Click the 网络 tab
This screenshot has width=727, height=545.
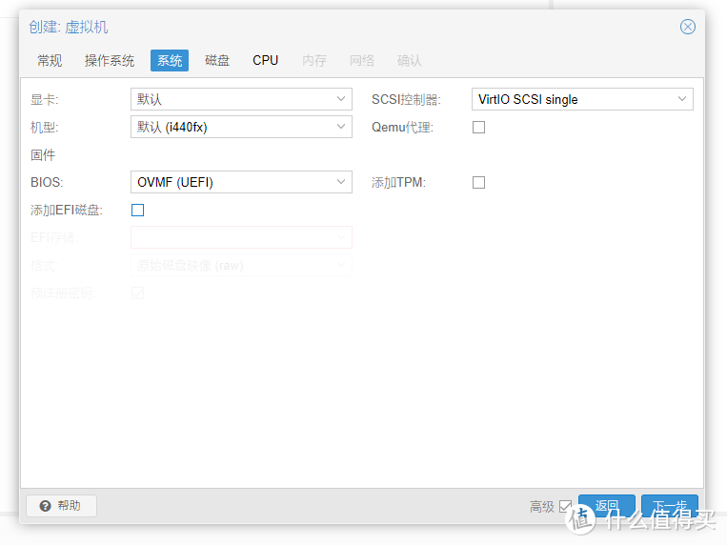(362, 60)
